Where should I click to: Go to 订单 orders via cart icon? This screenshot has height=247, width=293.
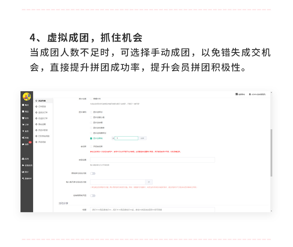tap(23, 125)
